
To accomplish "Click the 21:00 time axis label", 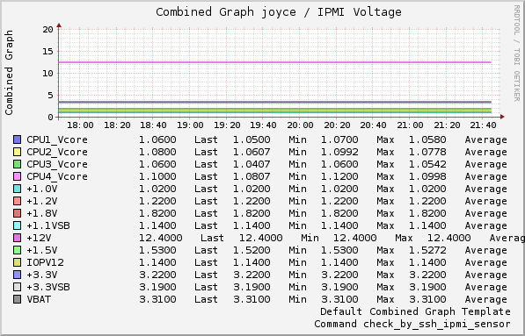I will (410, 125).
